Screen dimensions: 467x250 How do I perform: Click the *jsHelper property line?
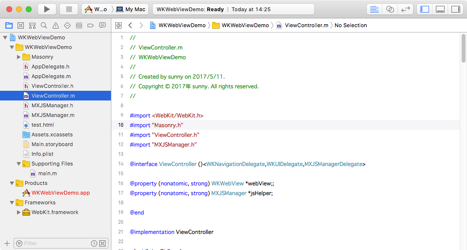(x=201, y=193)
